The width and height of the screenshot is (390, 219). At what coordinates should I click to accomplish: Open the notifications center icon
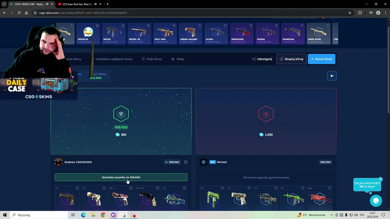[383, 215]
